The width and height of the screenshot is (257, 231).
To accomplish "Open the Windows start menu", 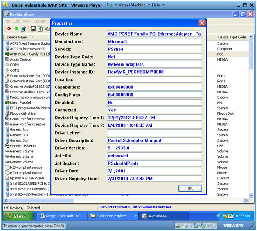I will click(18, 216).
